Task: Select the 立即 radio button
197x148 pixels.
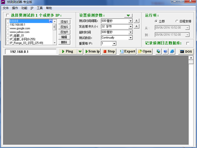Action: point(156,21)
